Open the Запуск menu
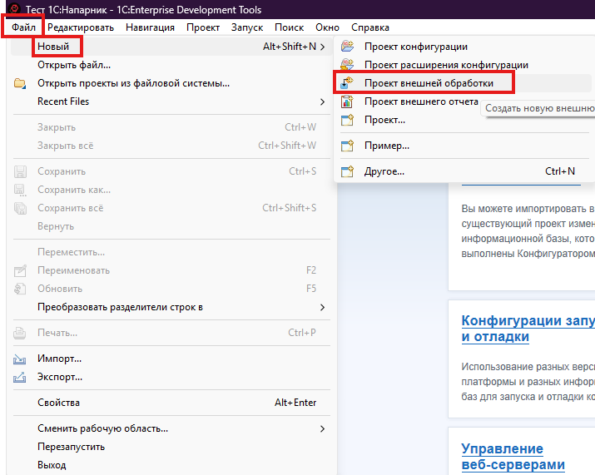 (x=247, y=27)
